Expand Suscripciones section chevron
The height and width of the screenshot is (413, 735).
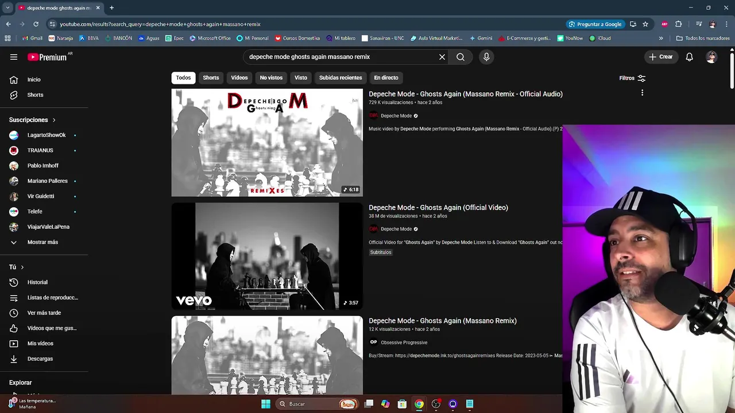[54, 120]
